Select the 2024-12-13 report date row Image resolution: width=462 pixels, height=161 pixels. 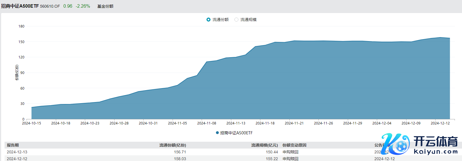click(17, 152)
